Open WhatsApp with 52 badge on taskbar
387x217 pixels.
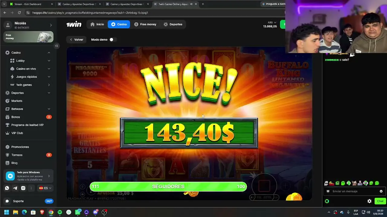pos(78,212)
